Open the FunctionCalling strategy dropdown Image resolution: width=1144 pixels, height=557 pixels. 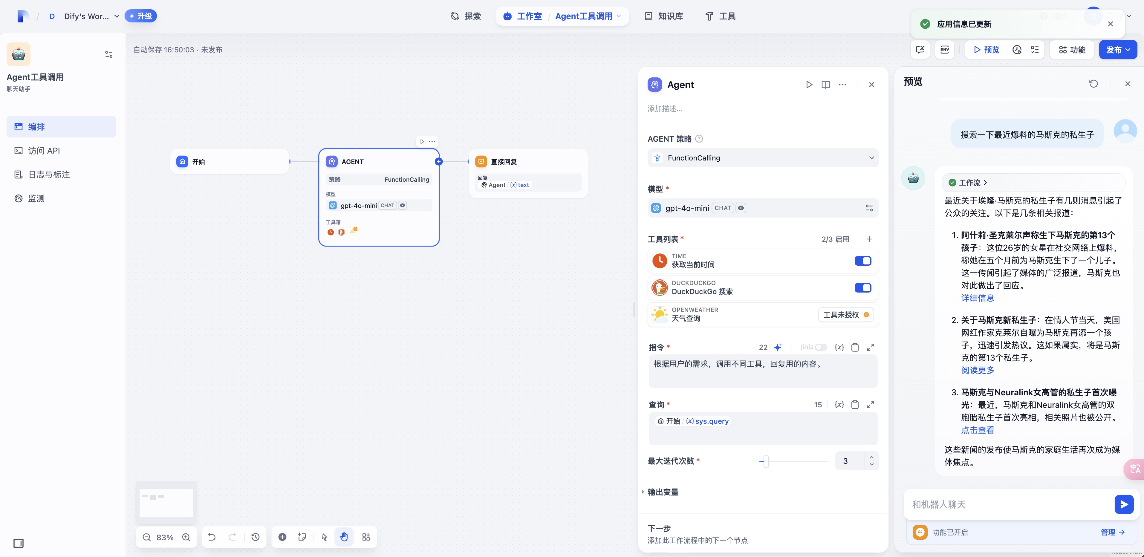click(x=763, y=158)
